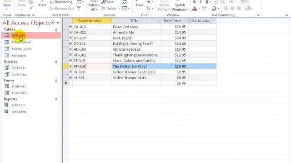Open the Switch Windows dropdown
This screenshot has width=291, height=163.
point(180,7)
